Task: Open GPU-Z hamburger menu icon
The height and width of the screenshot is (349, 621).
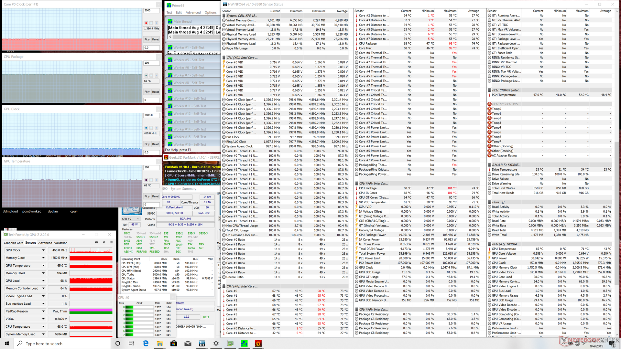Action: (112, 242)
